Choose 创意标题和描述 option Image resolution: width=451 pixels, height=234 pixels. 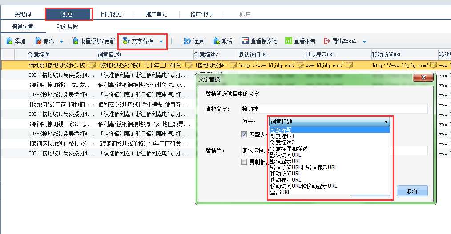point(329,149)
